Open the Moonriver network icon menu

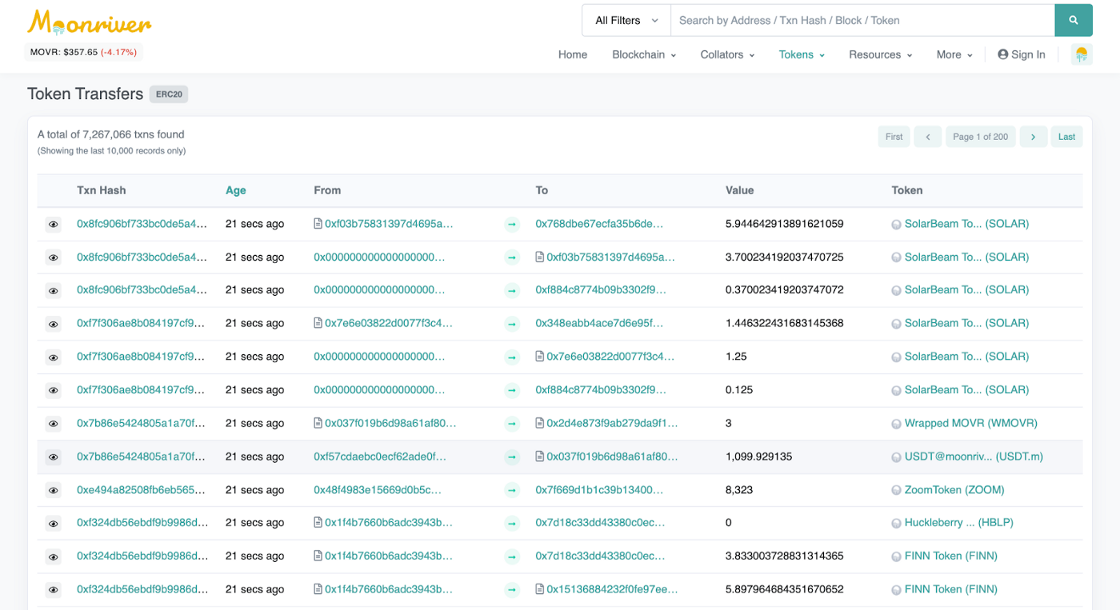[x=1082, y=54]
